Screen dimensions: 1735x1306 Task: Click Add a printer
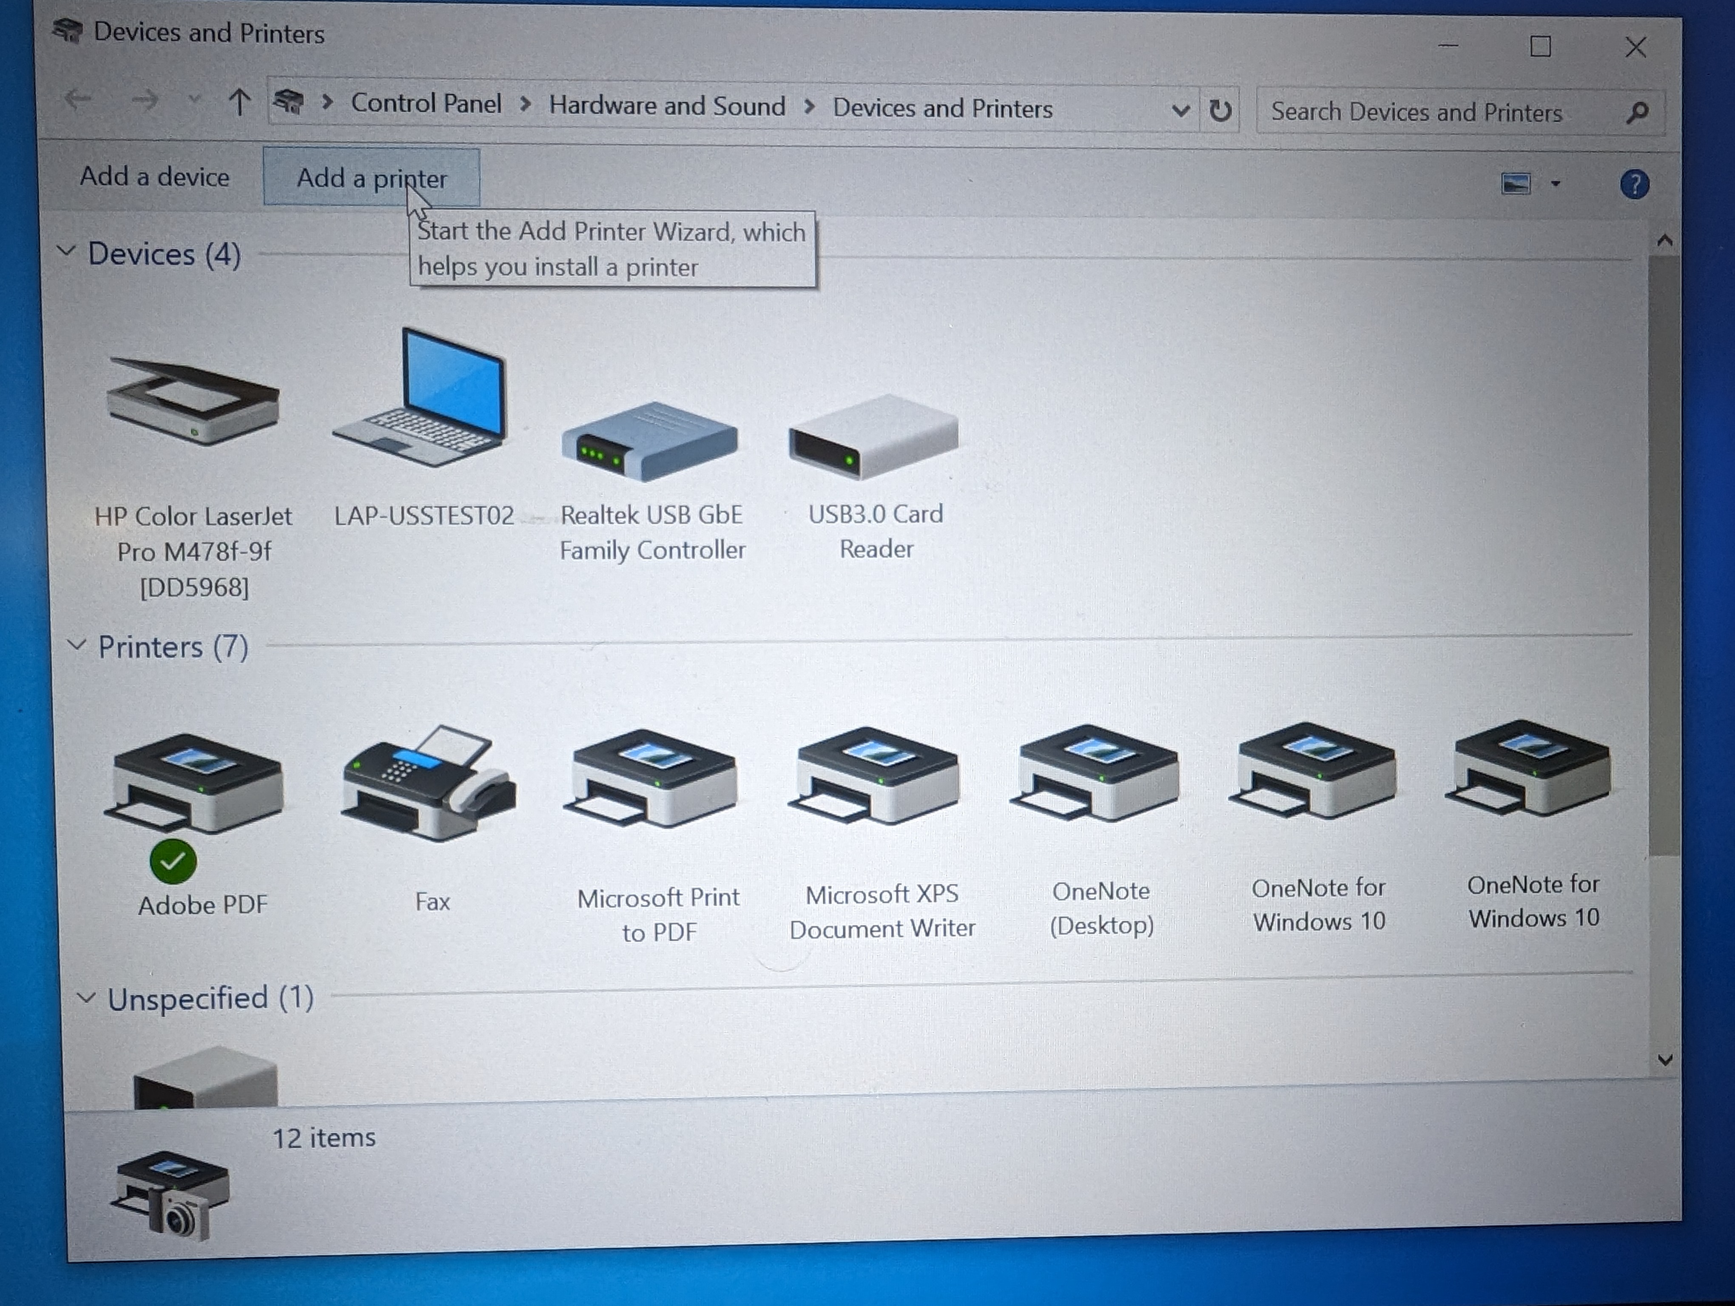[372, 178]
